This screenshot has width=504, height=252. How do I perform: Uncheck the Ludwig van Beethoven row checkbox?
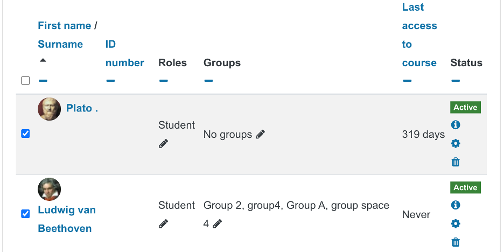coord(25,214)
